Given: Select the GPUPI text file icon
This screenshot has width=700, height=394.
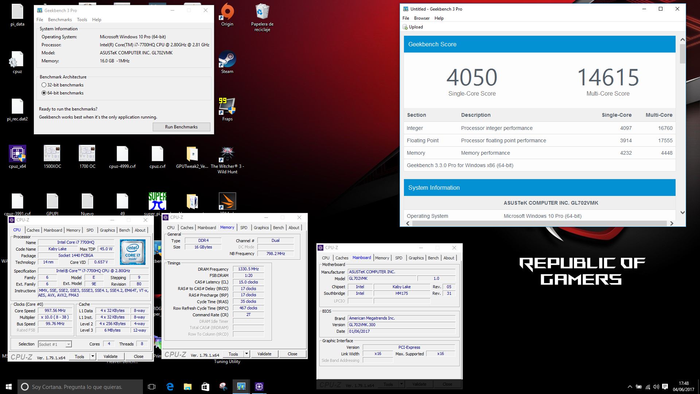Looking at the screenshot, I should (x=52, y=204).
